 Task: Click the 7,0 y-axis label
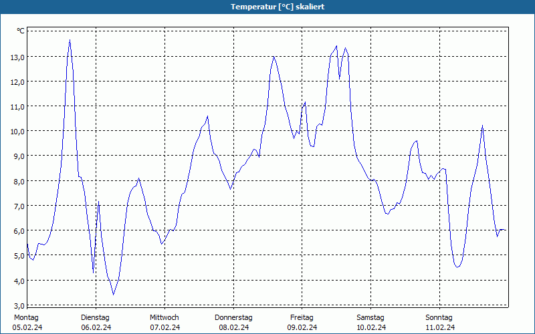(19, 206)
